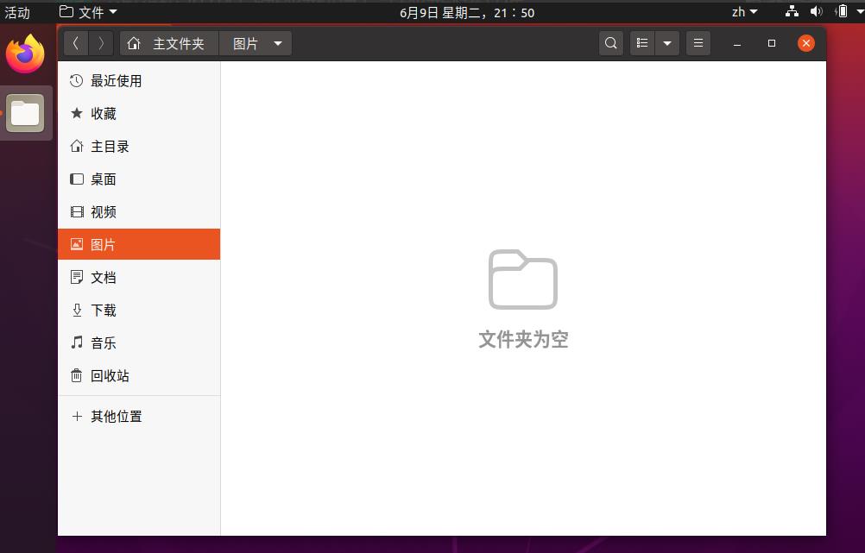This screenshot has height=553, width=865.
Task: Click 其他位置 other locations
Action: click(x=116, y=417)
